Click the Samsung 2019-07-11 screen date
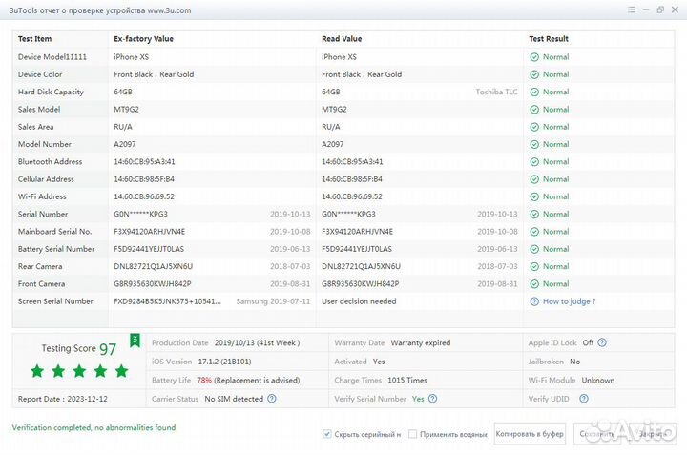Viewport: 687px width, 455px height. tap(273, 301)
